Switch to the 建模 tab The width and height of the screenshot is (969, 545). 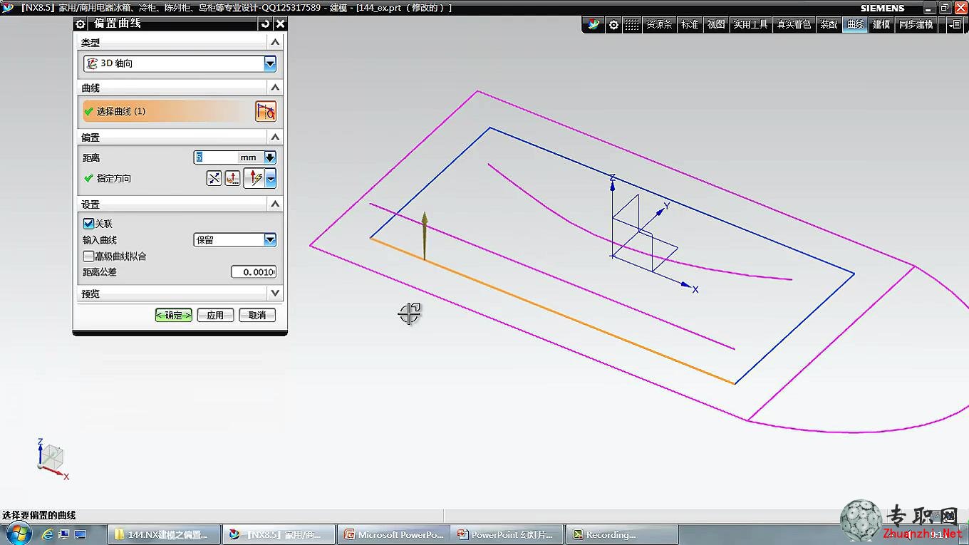click(x=881, y=24)
